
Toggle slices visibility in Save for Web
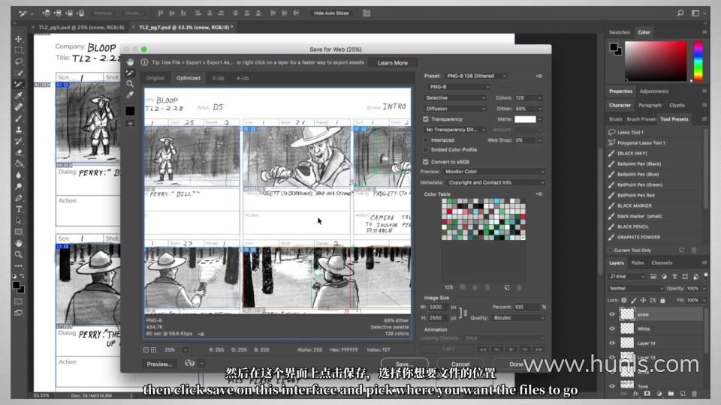(x=131, y=124)
